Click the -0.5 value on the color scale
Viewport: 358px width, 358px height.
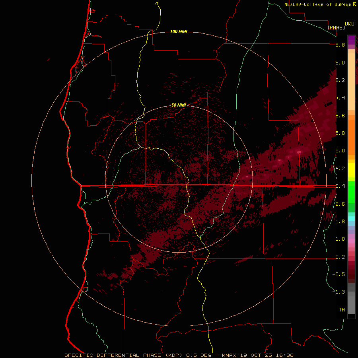(339, 274)
